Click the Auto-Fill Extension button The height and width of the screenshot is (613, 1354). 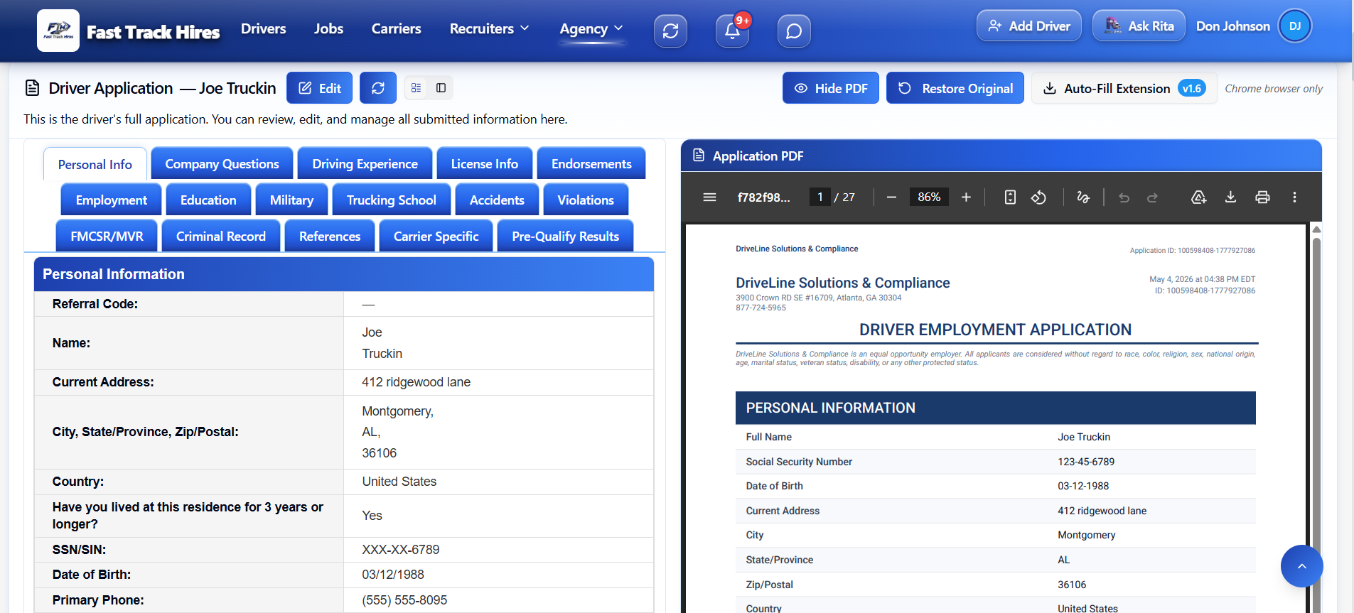coord(1124,88)
